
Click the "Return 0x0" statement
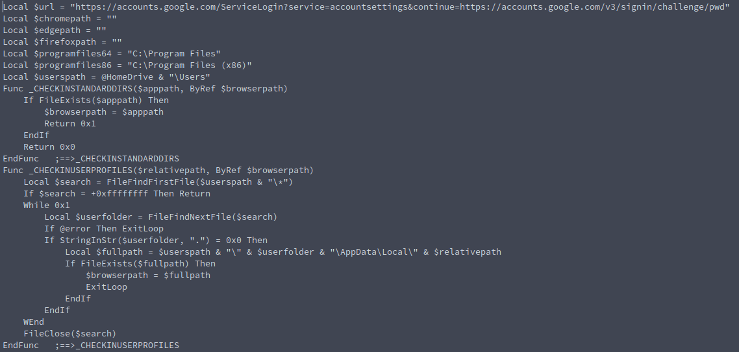[49, 147]
